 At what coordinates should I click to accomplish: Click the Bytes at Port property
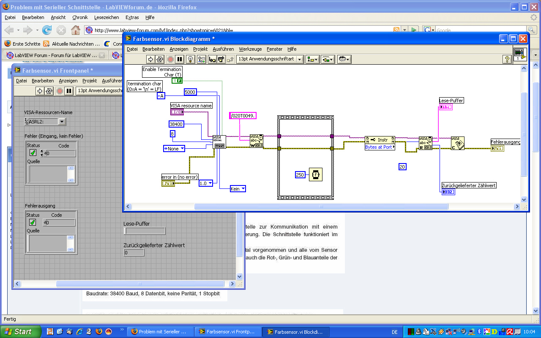coord(380,147)
